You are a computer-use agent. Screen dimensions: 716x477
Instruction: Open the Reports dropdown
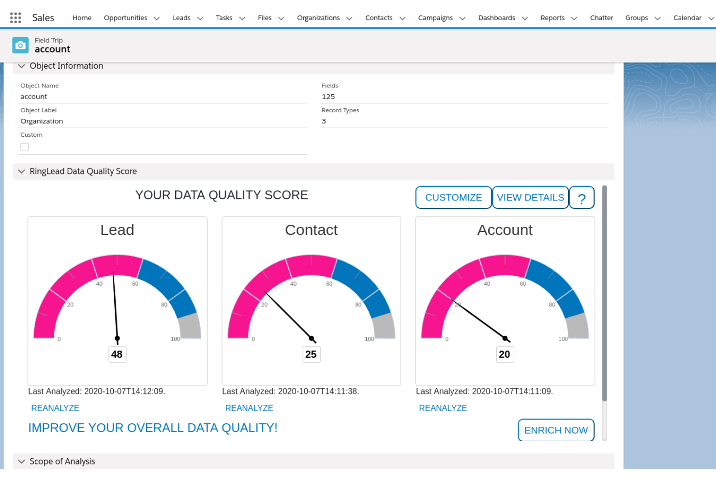[x=574, y=18]
